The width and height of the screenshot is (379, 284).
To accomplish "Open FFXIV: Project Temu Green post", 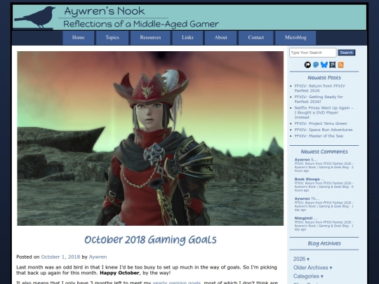I will click(x=321, y=123).
